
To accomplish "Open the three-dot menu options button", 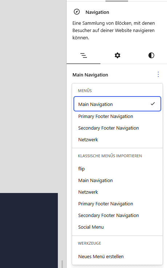I will (x=158, y=75).
